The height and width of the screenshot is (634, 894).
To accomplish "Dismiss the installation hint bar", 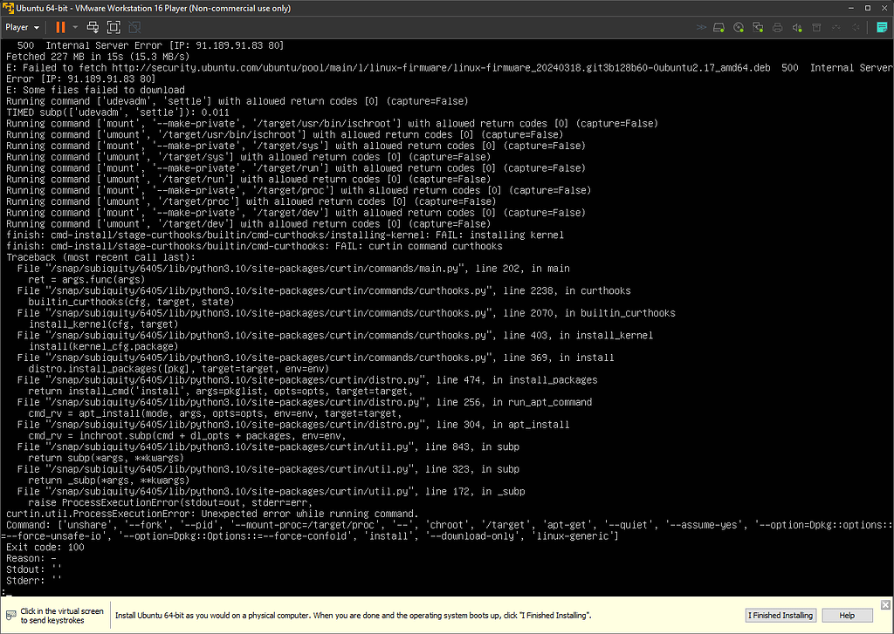I will [884, 603].
